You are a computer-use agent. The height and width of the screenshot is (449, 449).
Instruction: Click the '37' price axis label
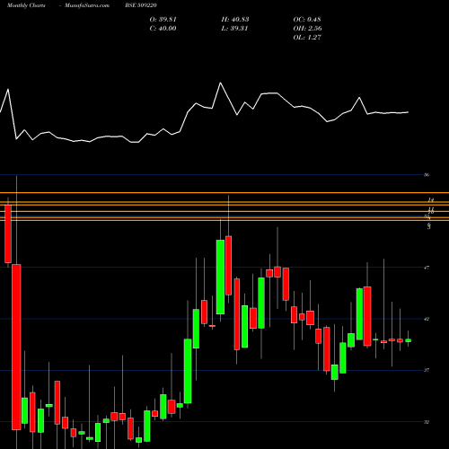427,371
